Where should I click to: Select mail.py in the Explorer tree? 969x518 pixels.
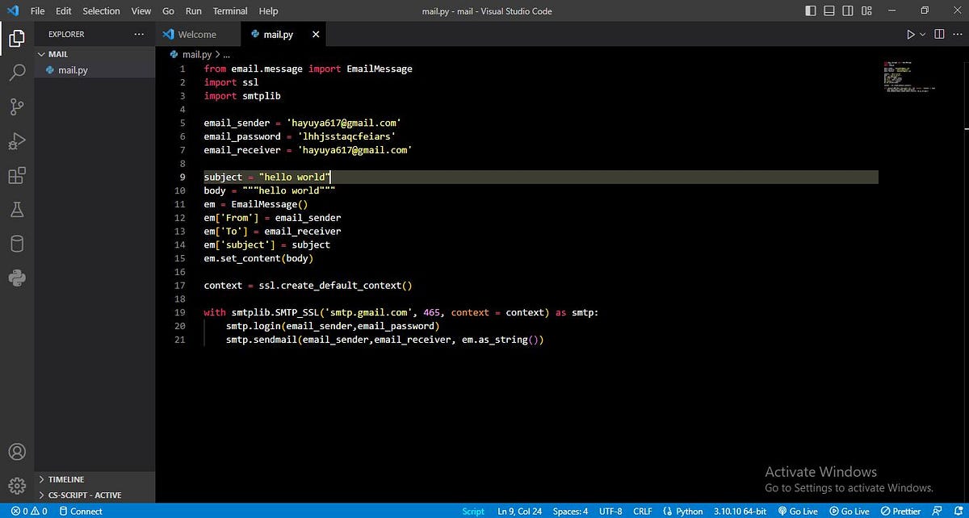(x=71, y=69)
